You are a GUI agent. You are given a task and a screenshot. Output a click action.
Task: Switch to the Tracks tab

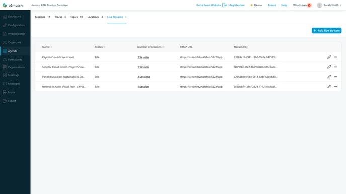click(x=60, y=17)
